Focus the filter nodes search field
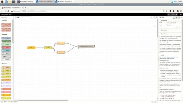 (7, 17)
